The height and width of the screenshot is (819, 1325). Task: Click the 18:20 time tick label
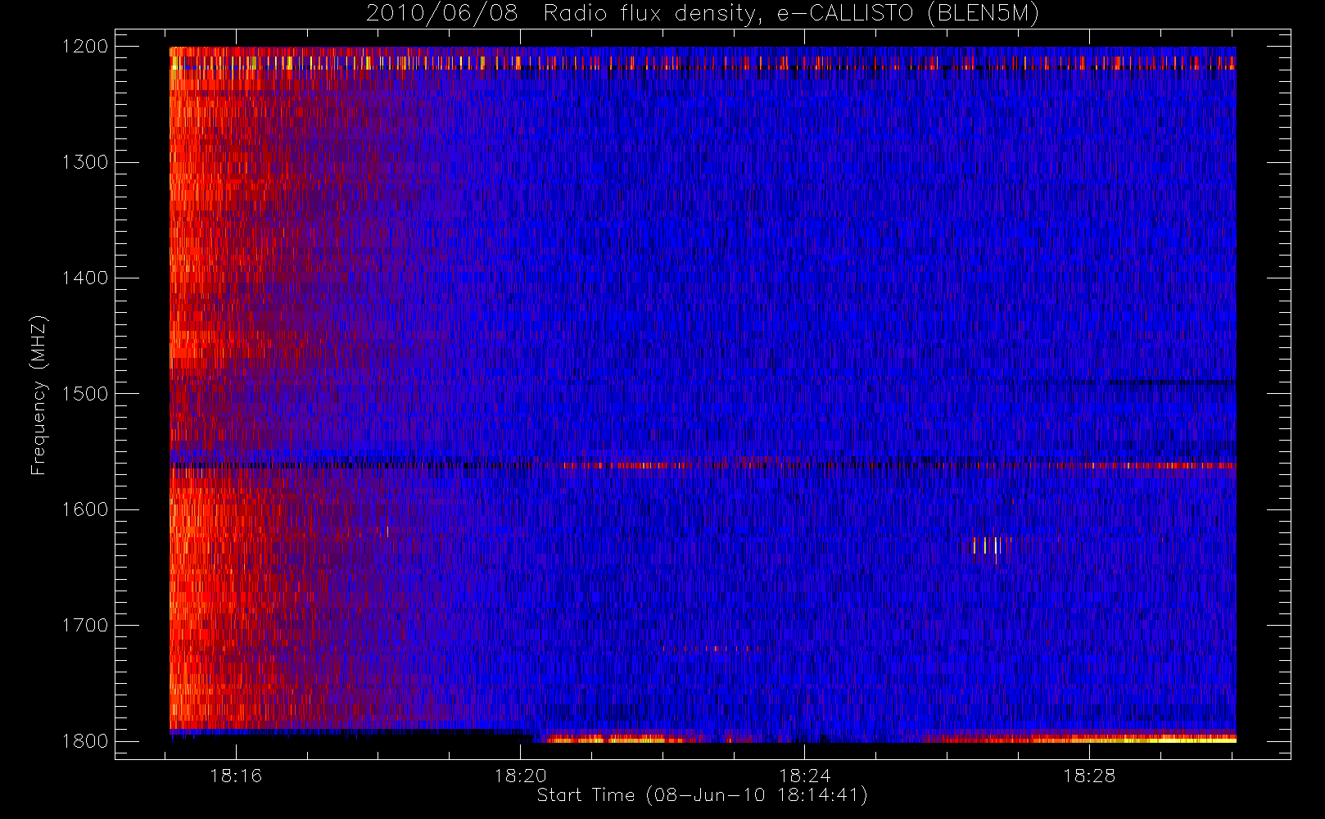[x=520, y=776]
